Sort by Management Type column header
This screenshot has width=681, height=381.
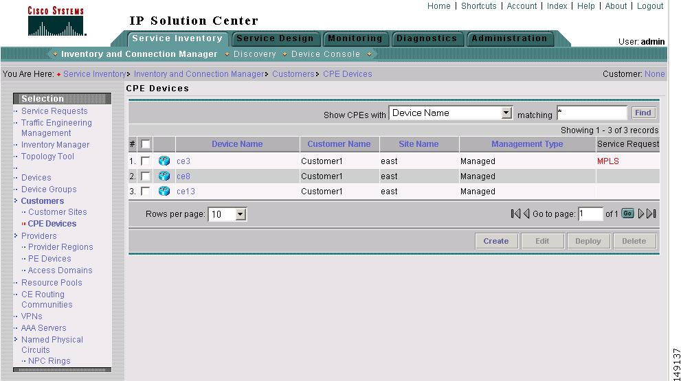(527, 144)
